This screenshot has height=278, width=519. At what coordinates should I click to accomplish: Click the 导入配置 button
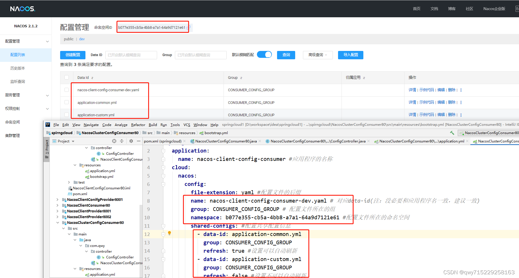[x=351, y=55]
